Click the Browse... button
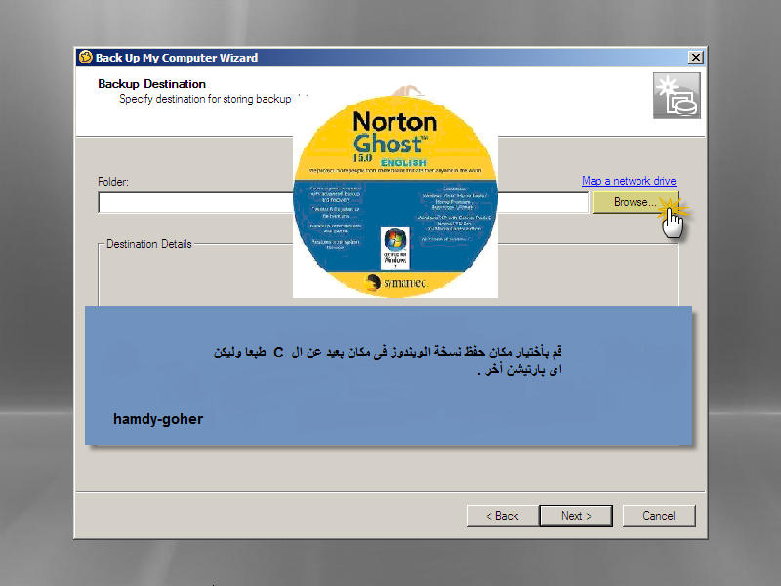This screenshot has width=781, height=586. click(x=636, y=202)
